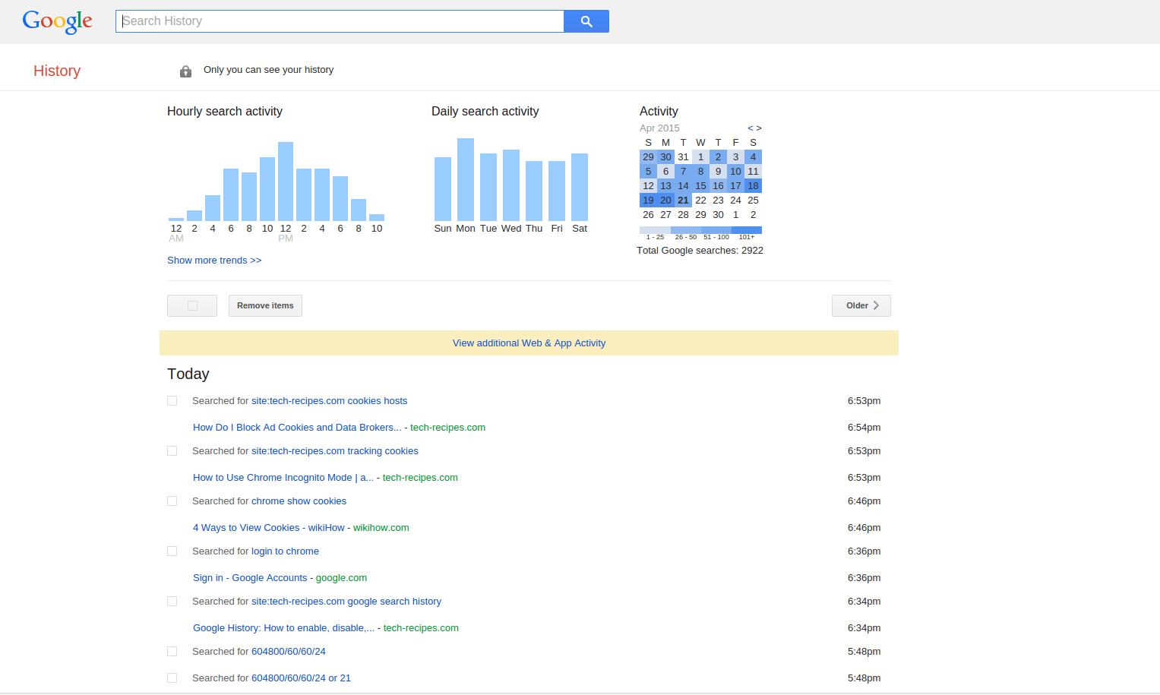Image resolution: width=1160 pixels, height=695 pixels.
Task: Open 'Show more trends >>' link
Action: click(x=214, y=260)
